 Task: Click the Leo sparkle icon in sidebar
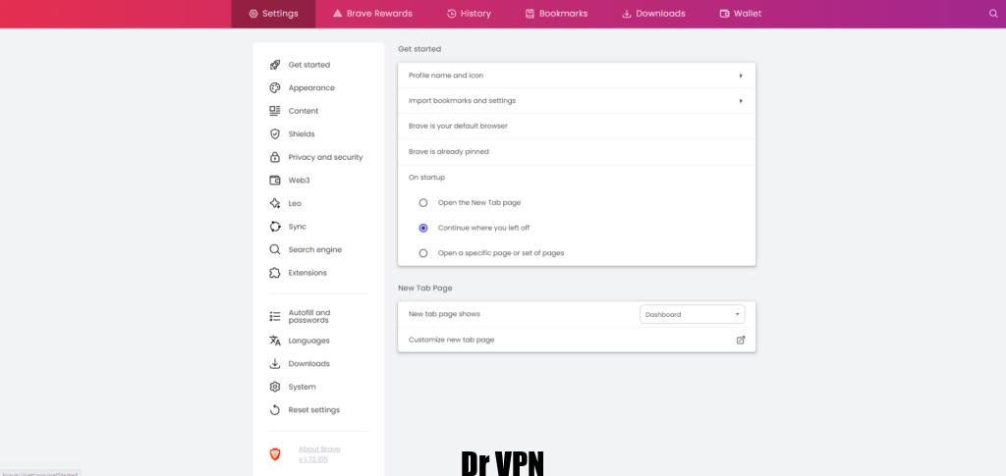point(275,203)
